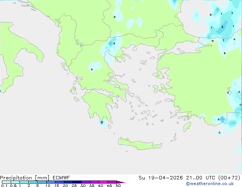Click the '(00+72)' forecast offset text

[229, 178]
